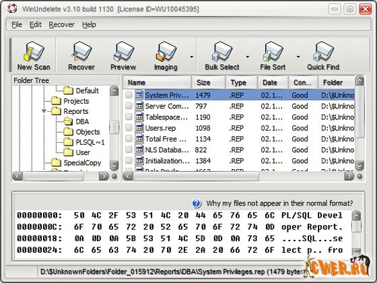Click the file icon of Total Free ... row
The width and height of the screenshot is (377, 283).
coord(139,139)
